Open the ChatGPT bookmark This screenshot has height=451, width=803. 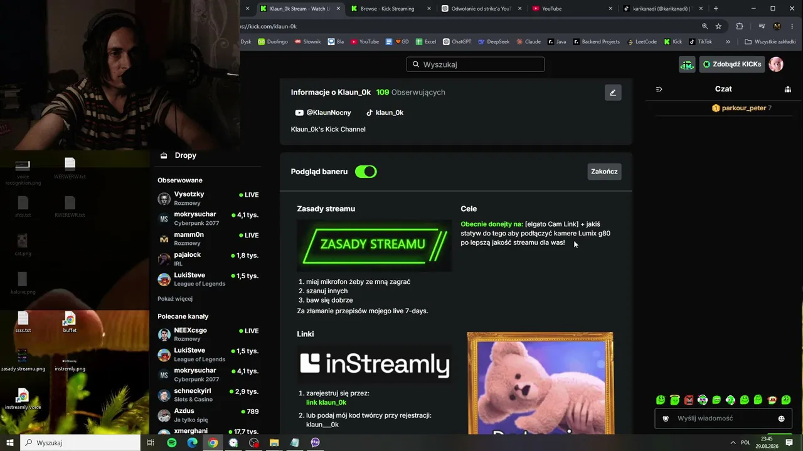point(457,42)
